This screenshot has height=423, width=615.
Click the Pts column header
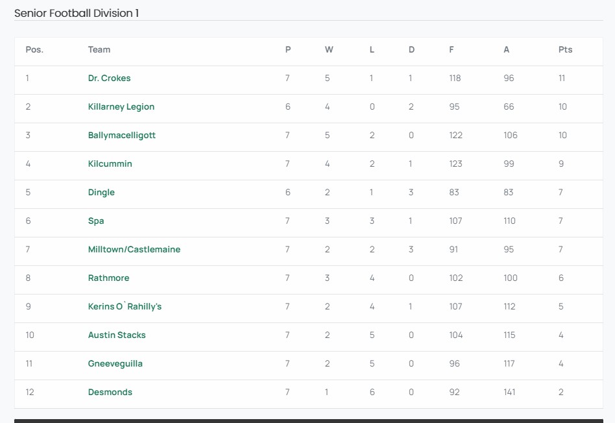coord(565,49)
